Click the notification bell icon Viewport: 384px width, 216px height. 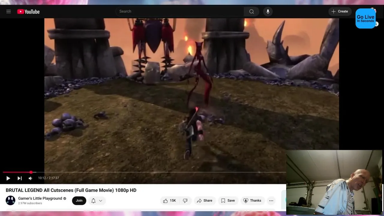pos(93,201)
